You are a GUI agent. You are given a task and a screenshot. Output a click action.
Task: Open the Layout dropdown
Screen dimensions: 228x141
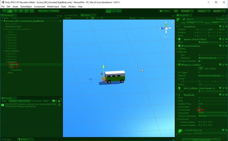pyautogui.click(x=219, y=11)
